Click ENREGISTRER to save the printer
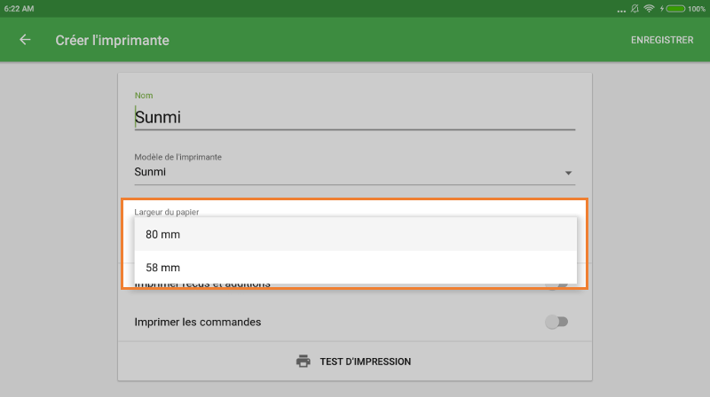Viewport: 710px width, 397px height. [662, 40]
